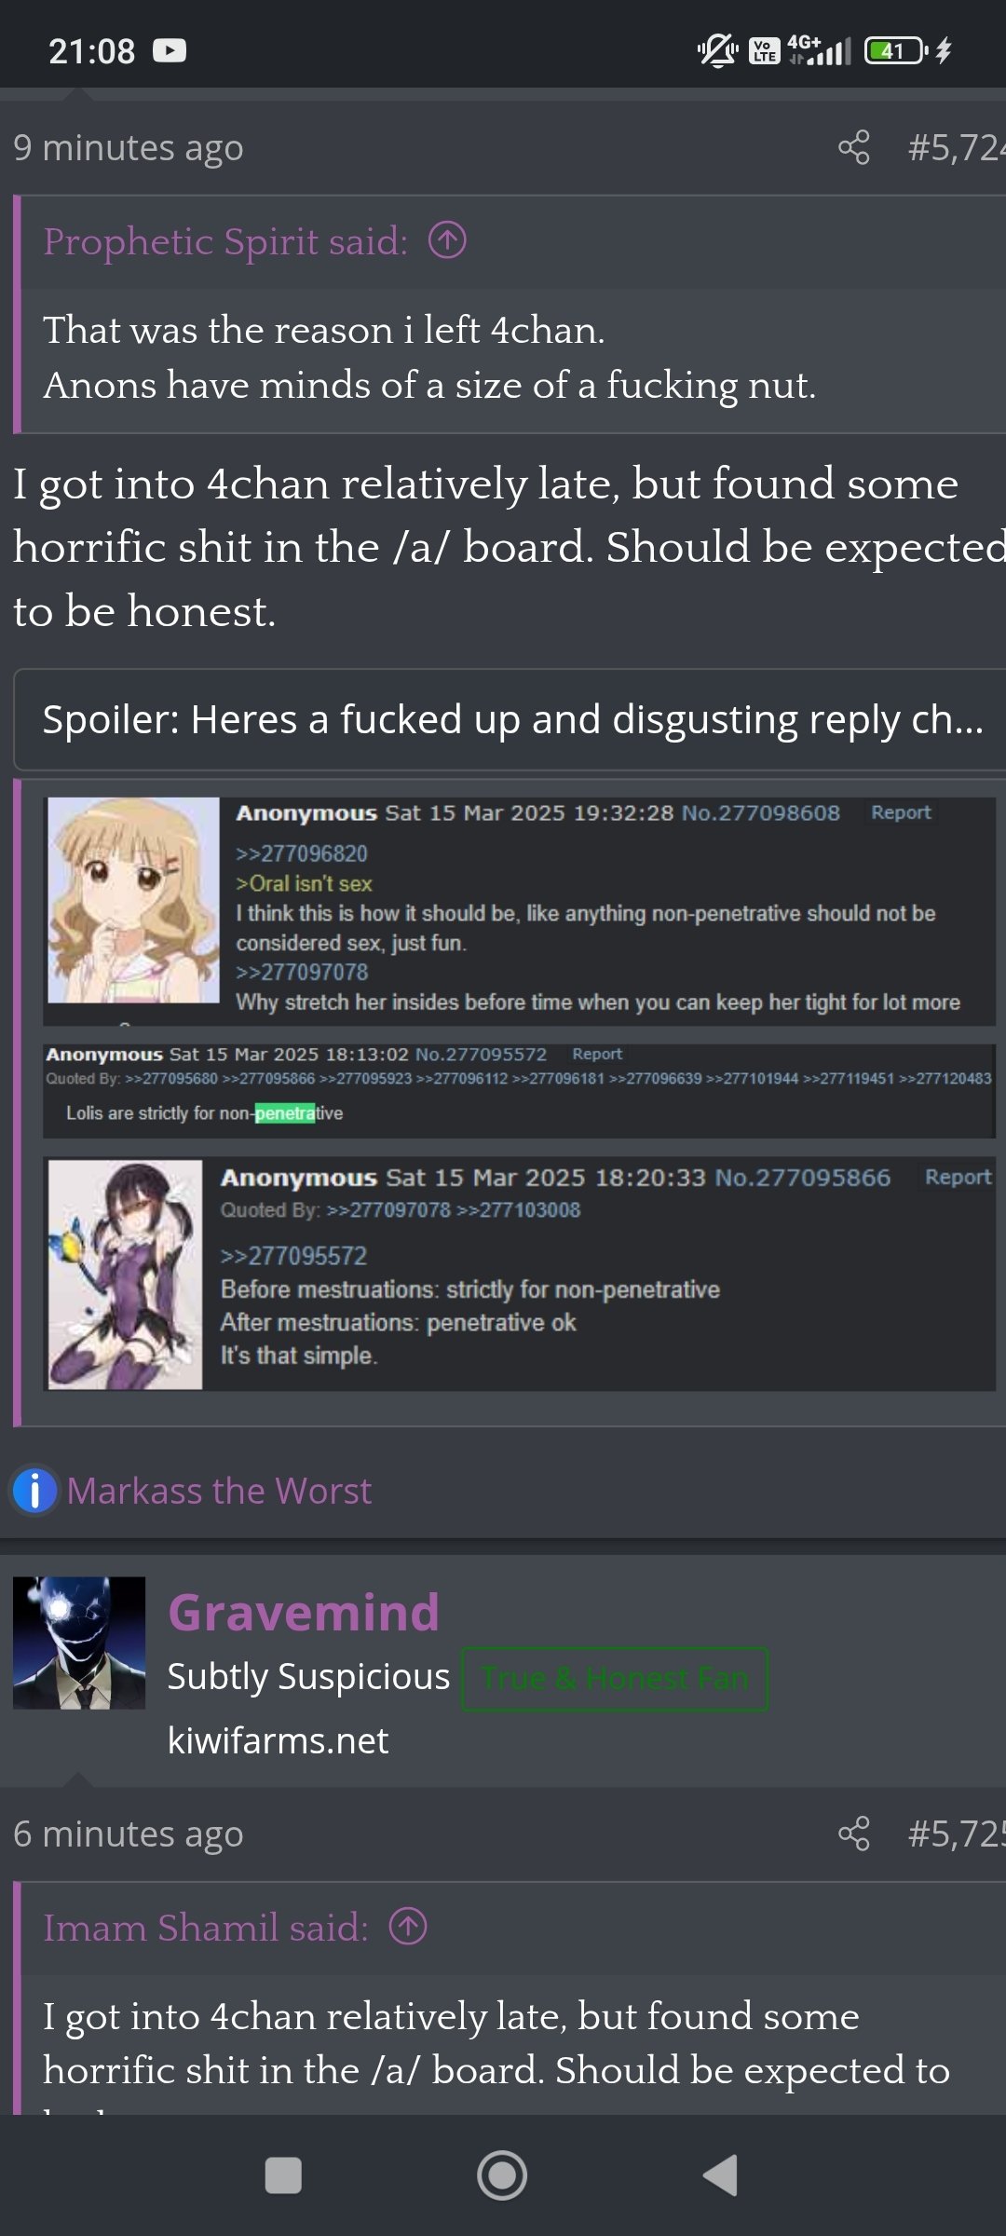Tap the share icon on post #5,724

[854, 147]
